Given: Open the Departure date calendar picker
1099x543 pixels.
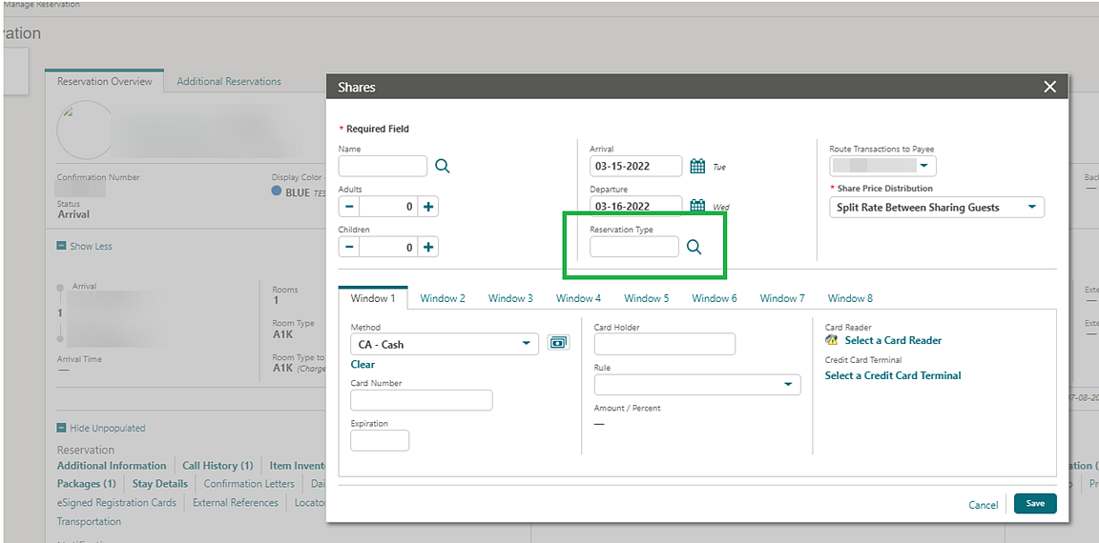Looking at the screenshot, I should [x=697, y=206].
